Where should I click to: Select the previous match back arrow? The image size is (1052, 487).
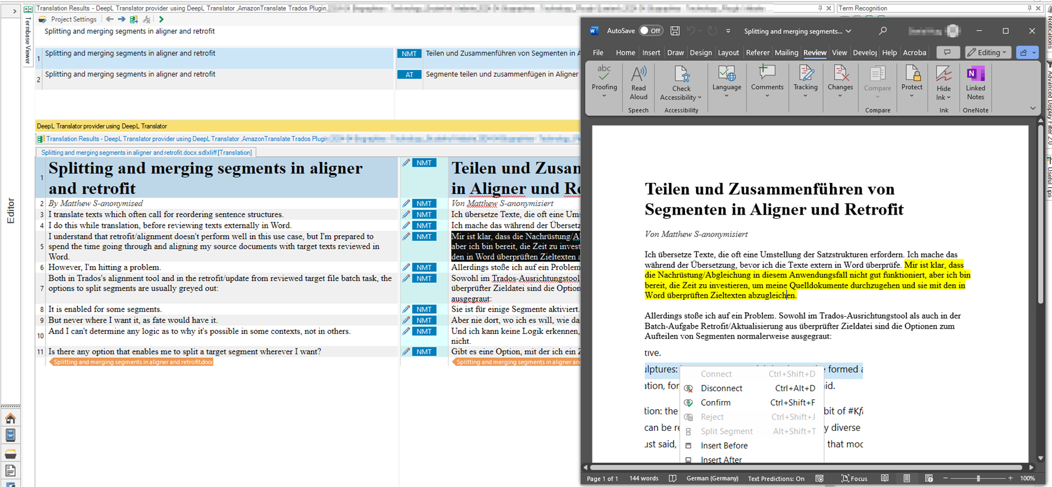coord(110,19)
